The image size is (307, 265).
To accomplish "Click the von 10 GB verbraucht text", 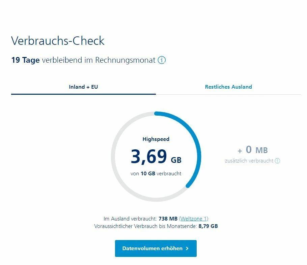I will [x=156, y=174].
